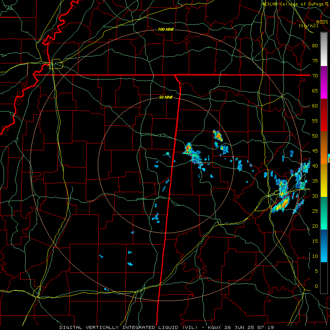Click the yellow segment of the color bar

(324, 180)
